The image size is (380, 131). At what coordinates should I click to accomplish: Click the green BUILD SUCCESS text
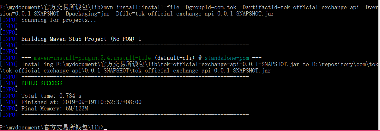coord(42,83)
